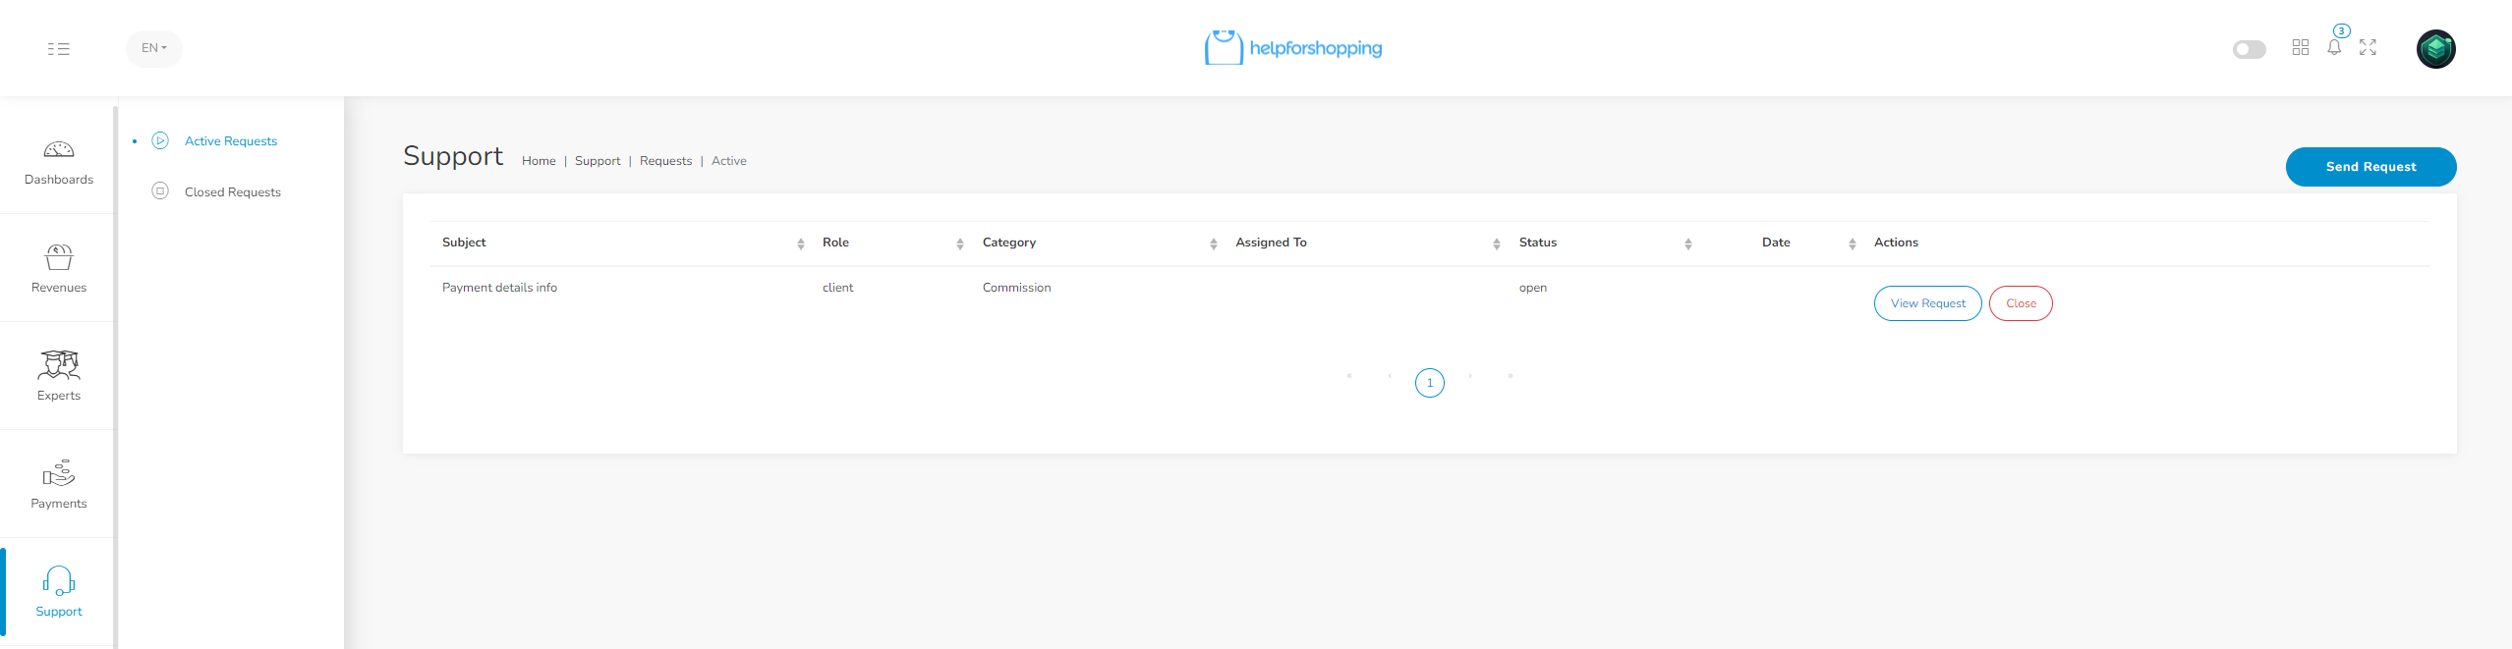
Task: Select Closed Requests in the submenu
Action: tap(233, 192)
